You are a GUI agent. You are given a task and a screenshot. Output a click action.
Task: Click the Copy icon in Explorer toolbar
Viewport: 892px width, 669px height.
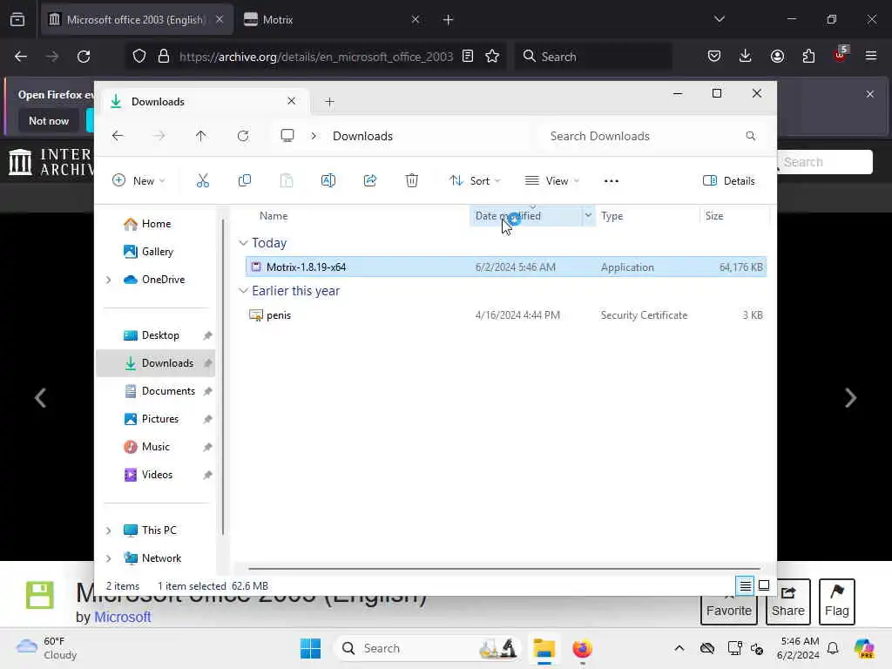[x=245, y=181]
